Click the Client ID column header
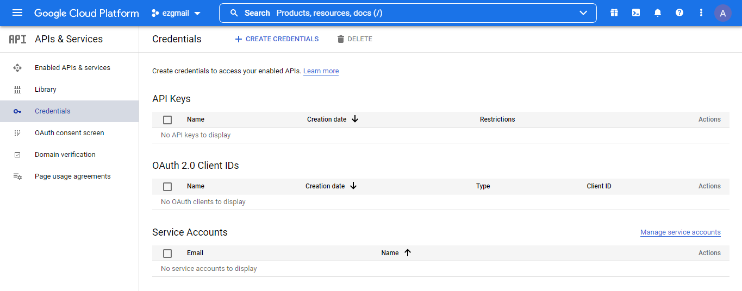 pyautogui.click(x=599, y=186)
